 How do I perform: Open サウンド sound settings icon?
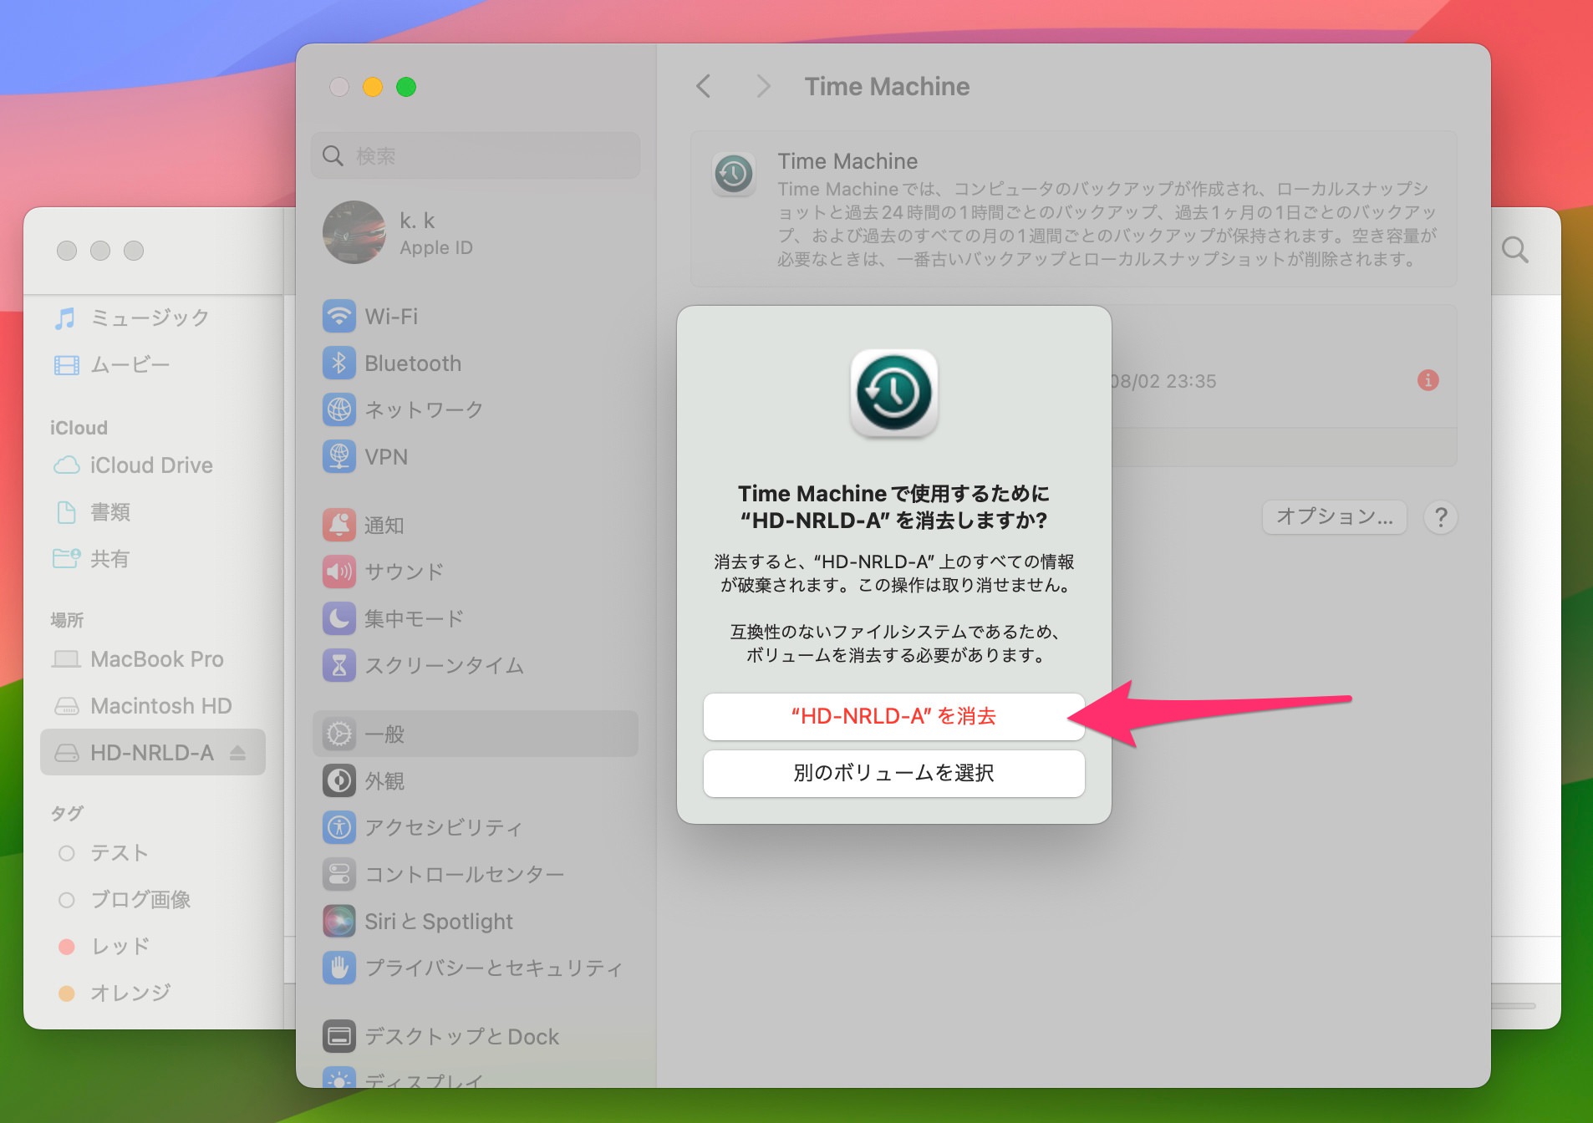point(338,572)
